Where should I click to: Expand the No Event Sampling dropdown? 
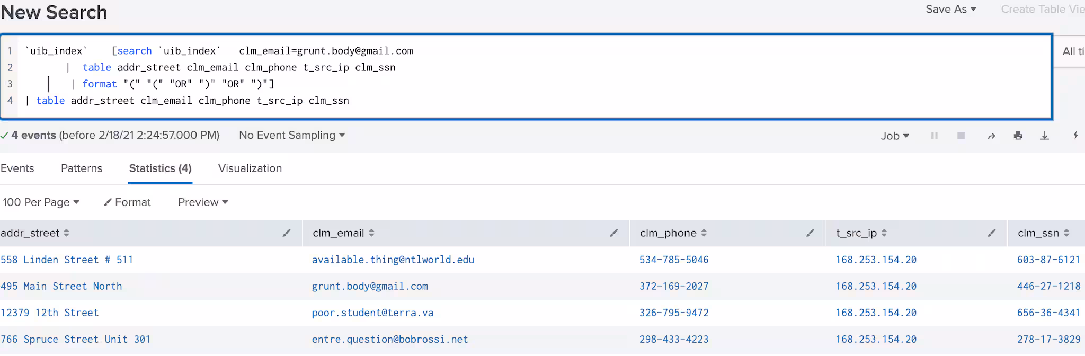click(x=292, y=136)
